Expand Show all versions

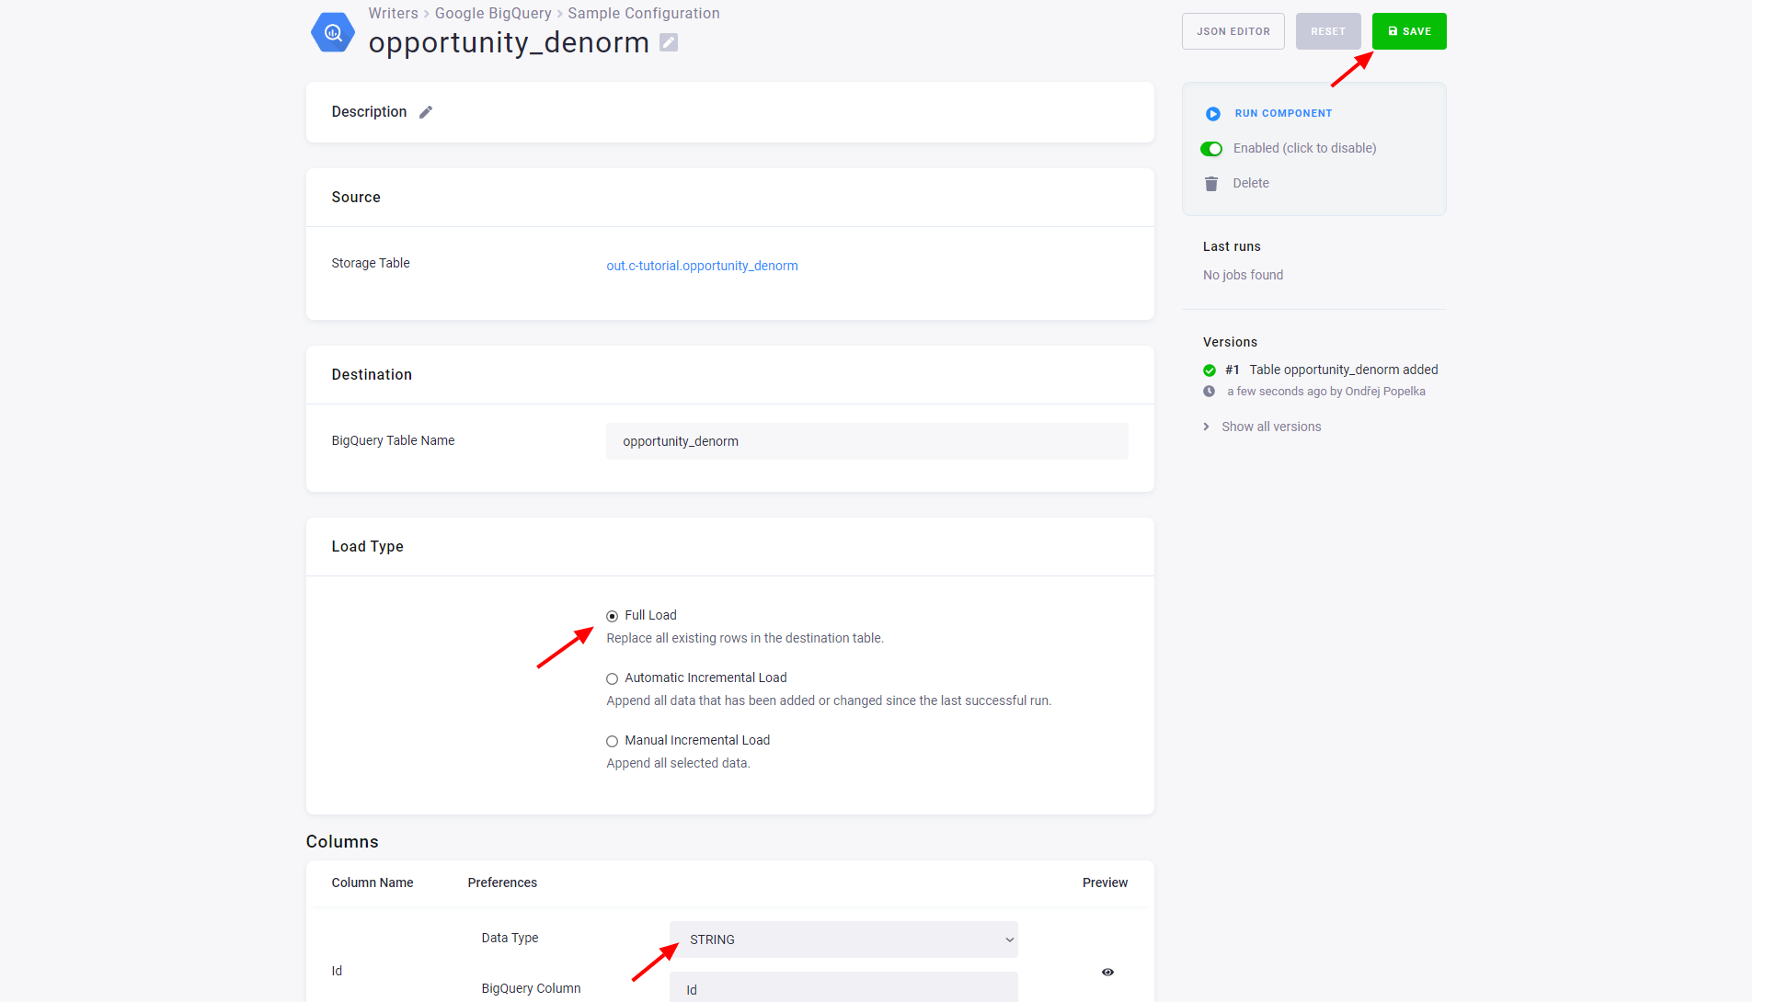1270,427
